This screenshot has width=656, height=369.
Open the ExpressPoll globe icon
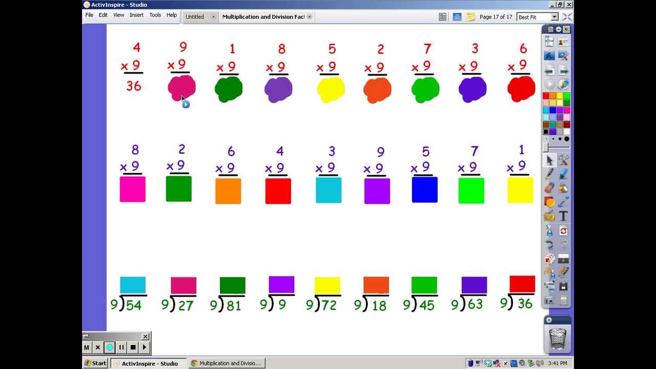click(563, 84)
